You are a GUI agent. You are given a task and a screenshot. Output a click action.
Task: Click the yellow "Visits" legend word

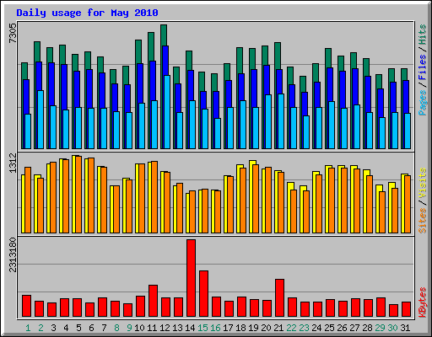coord(422,183)
